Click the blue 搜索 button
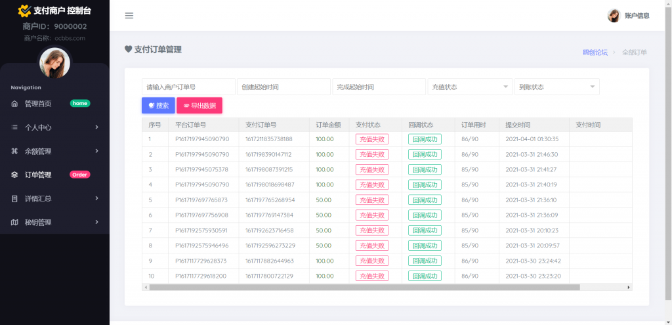Viewport: 672px width, 325px height. [x=159, y=106]
